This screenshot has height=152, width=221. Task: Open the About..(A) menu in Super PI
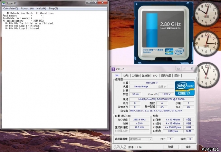27,8
